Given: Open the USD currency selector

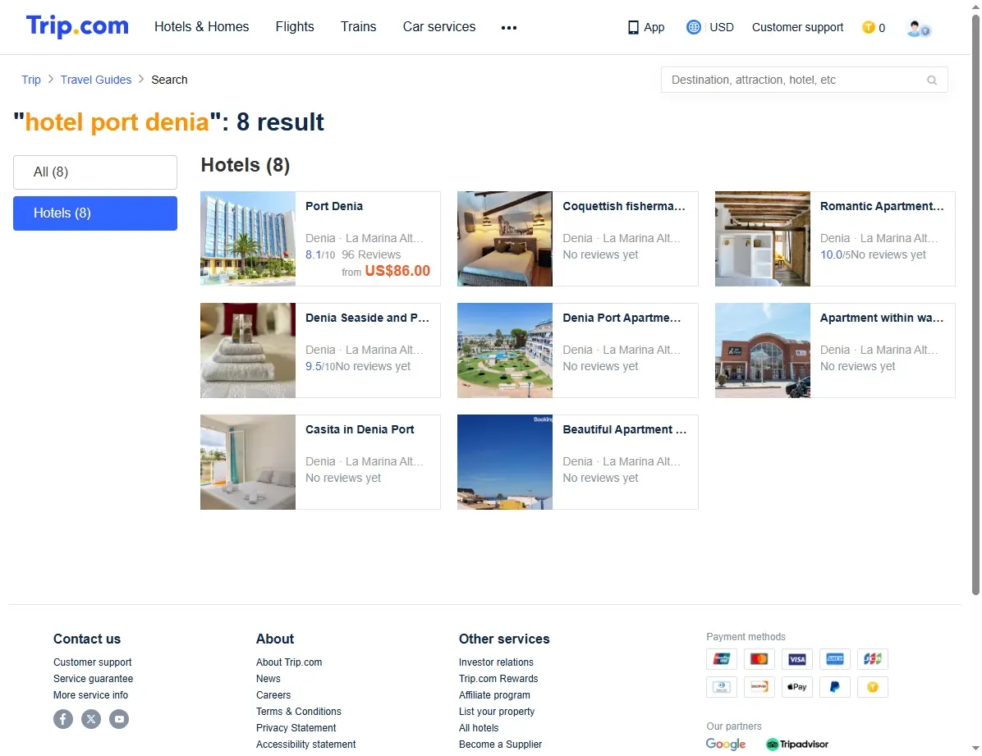Looking at the screenshot, I should point(722,28).
